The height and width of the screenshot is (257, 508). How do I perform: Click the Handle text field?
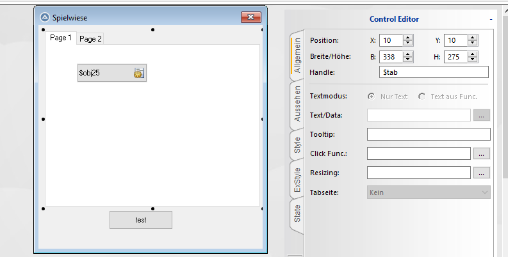(433, 73)
